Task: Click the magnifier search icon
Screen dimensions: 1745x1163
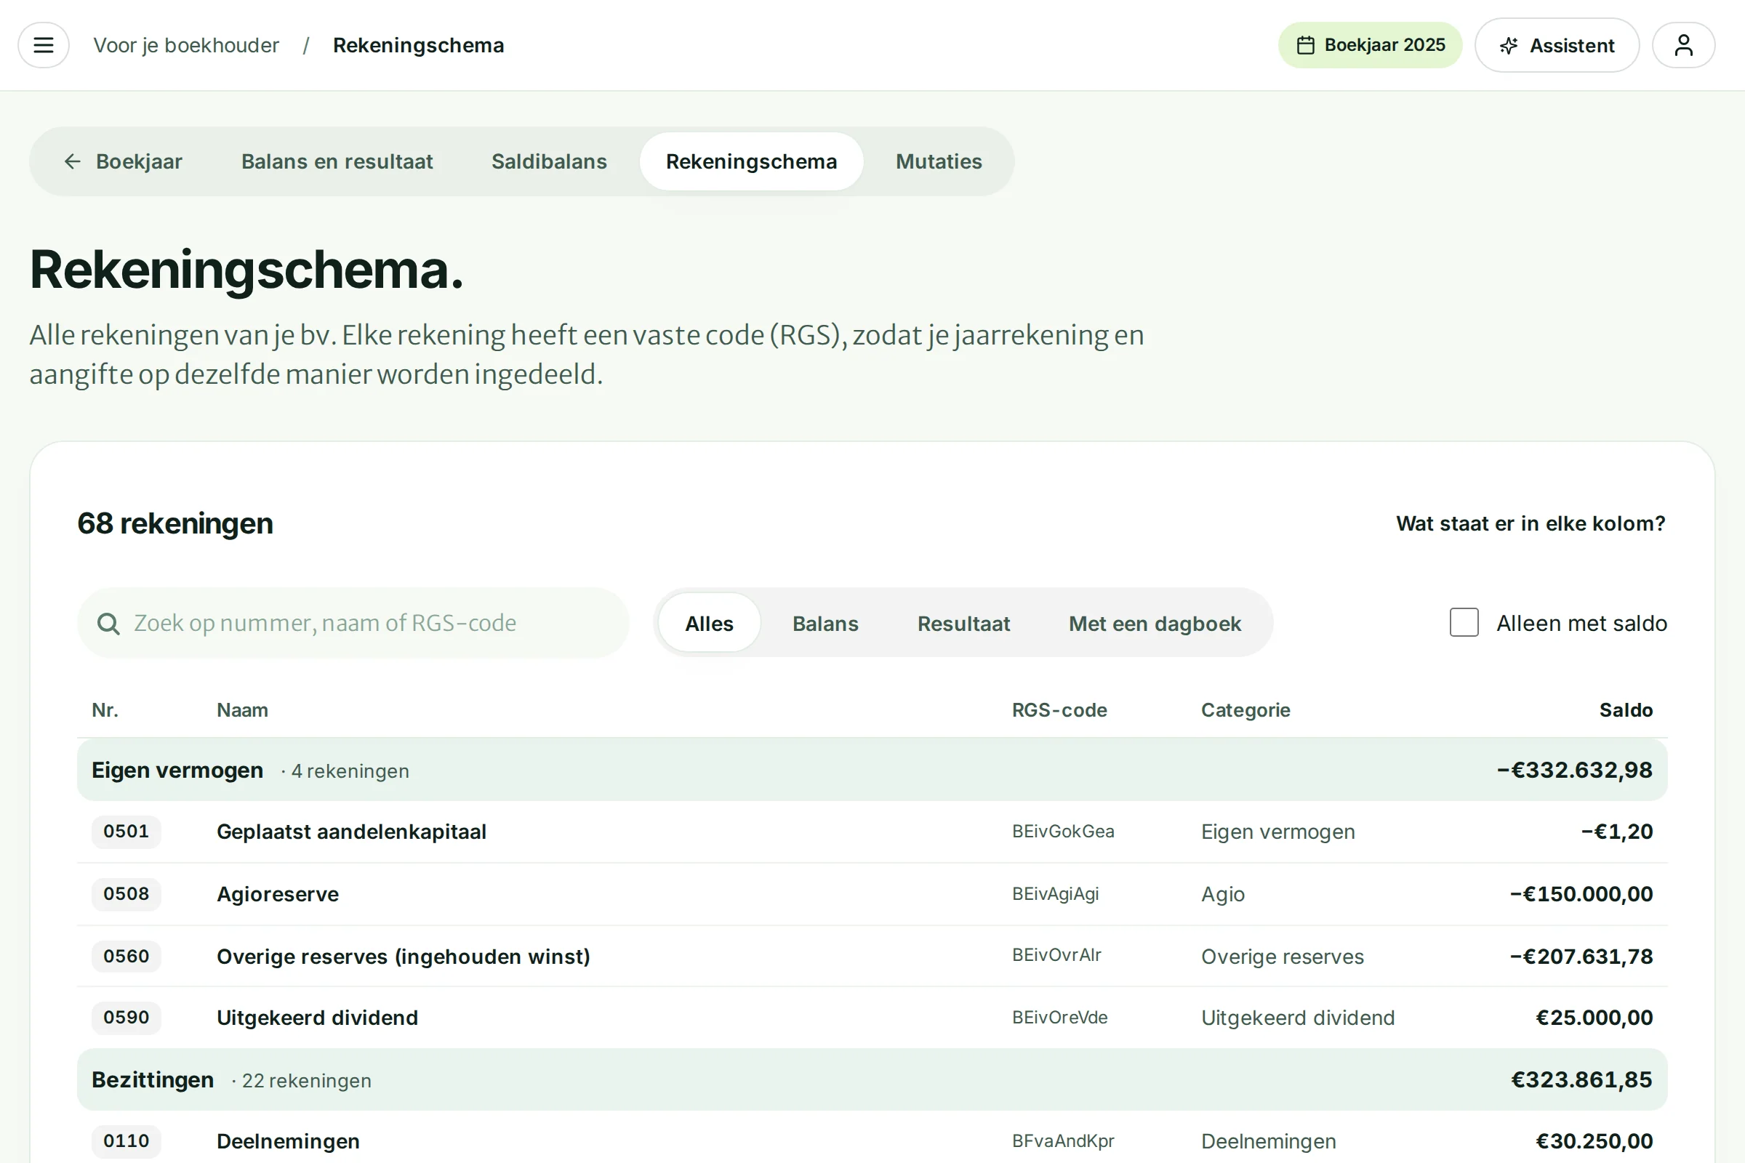Action: pyautogui.click(x=108, y=624)
